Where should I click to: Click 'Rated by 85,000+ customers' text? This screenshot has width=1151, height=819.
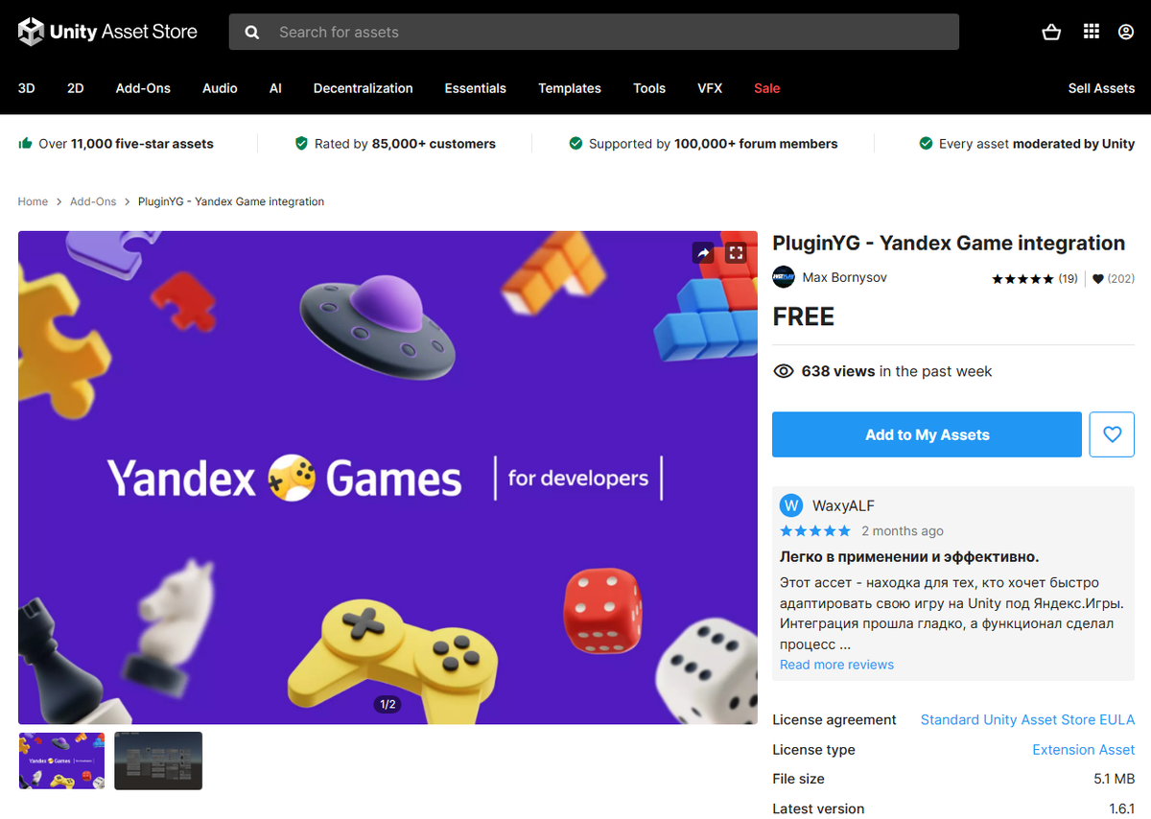[405, 144]
